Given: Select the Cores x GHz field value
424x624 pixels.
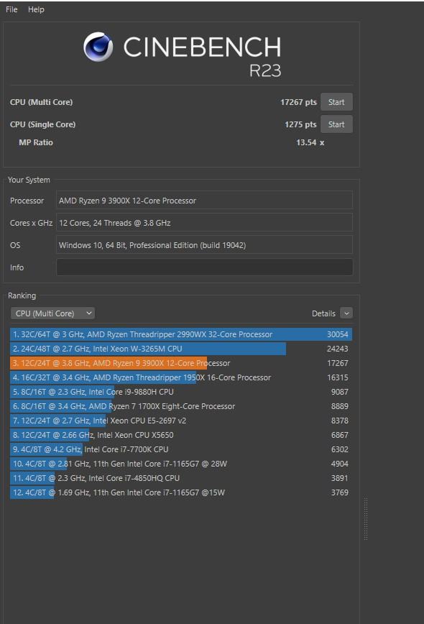Looking at the screenshot, I should pyautogui.click(x=204, y=222).
